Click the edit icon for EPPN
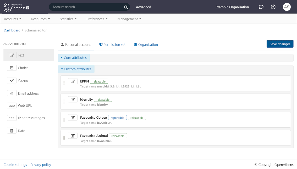Viewport: 297px width, 169px height. [73, 81]
